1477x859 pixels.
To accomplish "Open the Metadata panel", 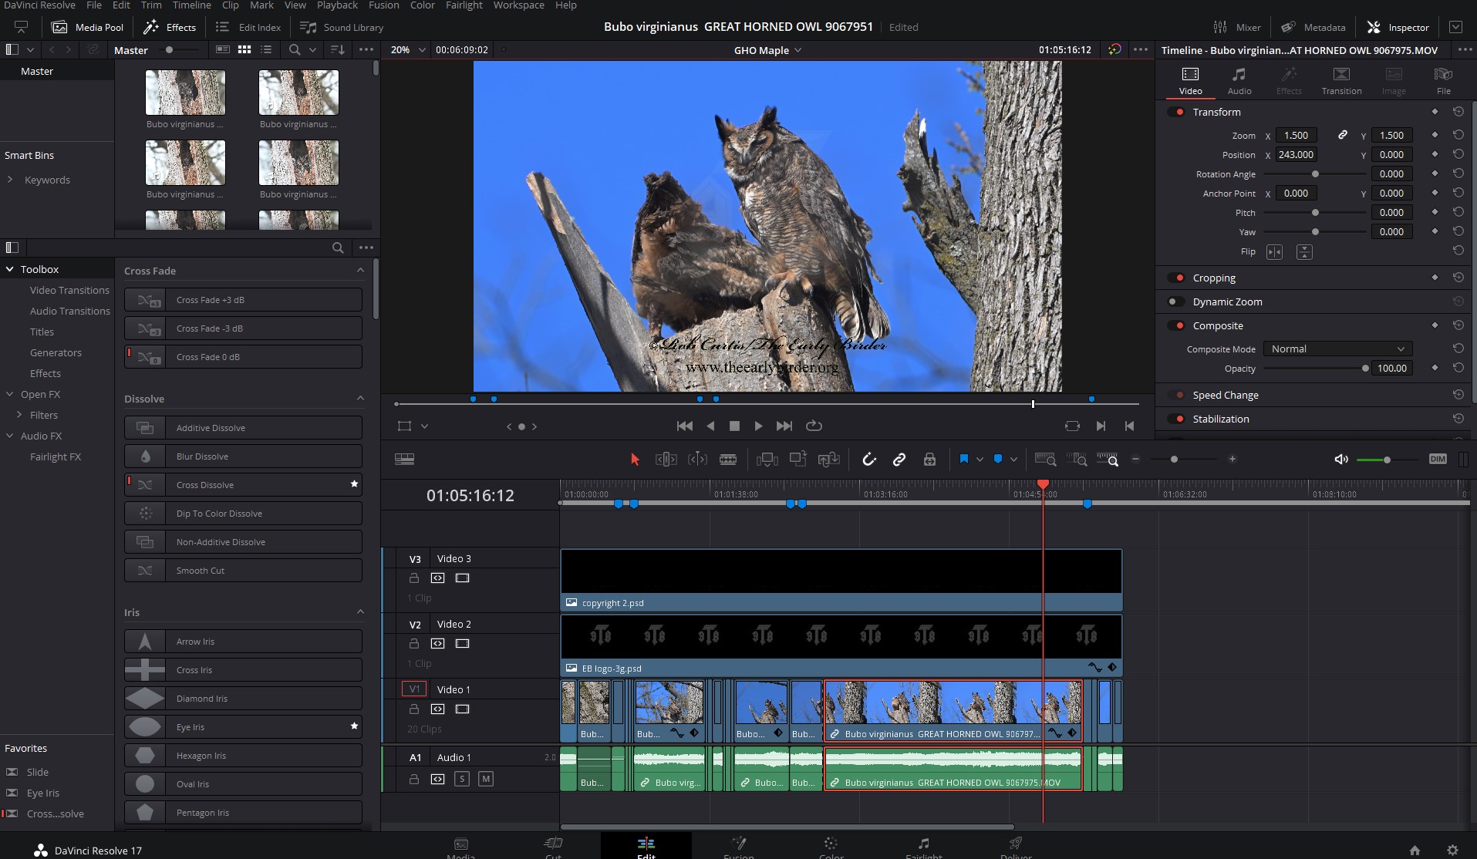I will 1313,27.
